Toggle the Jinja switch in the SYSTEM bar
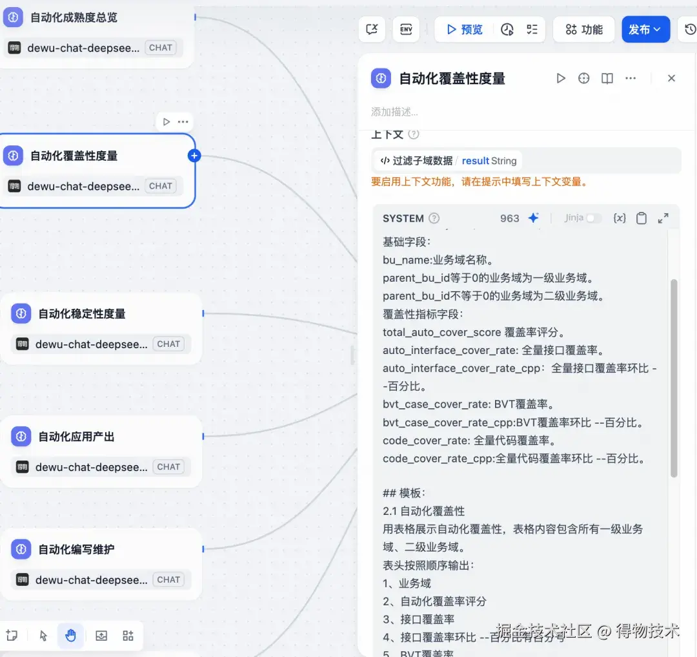This screenshot has width=697, height=657. [x=593, y=218]
